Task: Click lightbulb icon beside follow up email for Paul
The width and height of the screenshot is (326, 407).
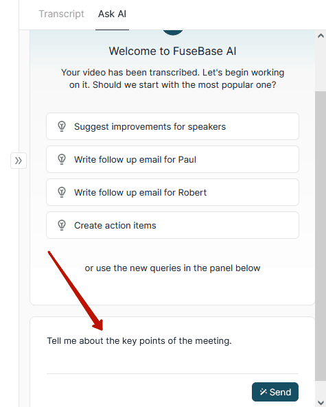Action: click(62, 159)
